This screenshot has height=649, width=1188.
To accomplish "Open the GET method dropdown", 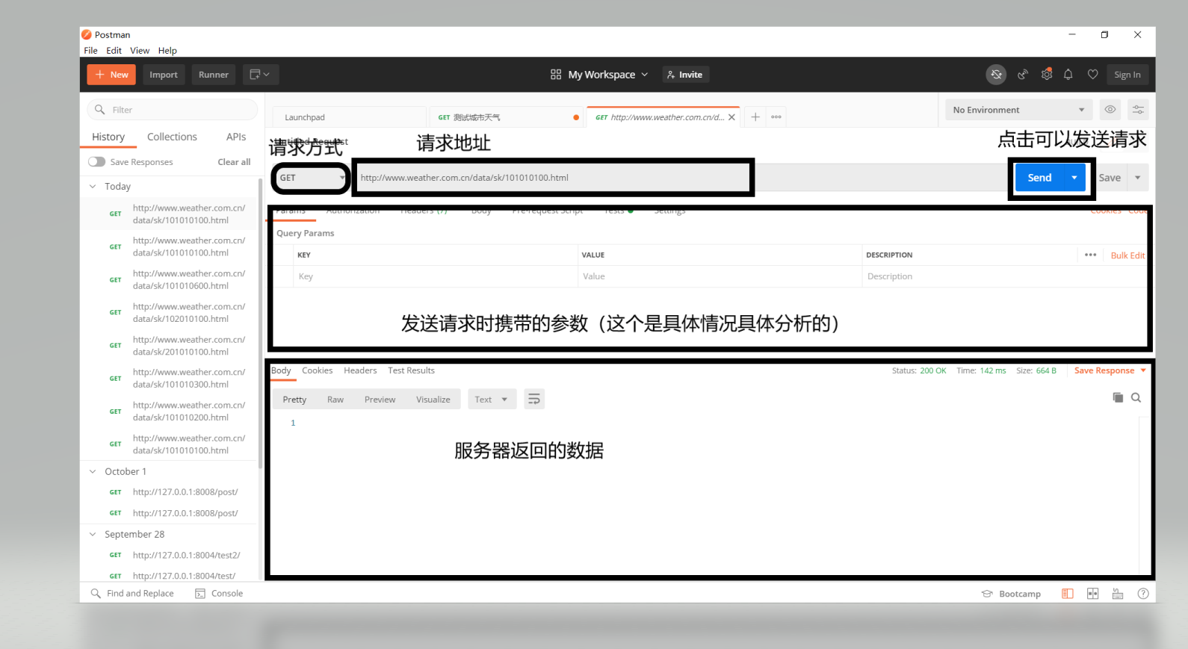I will (x=311, y=178).
